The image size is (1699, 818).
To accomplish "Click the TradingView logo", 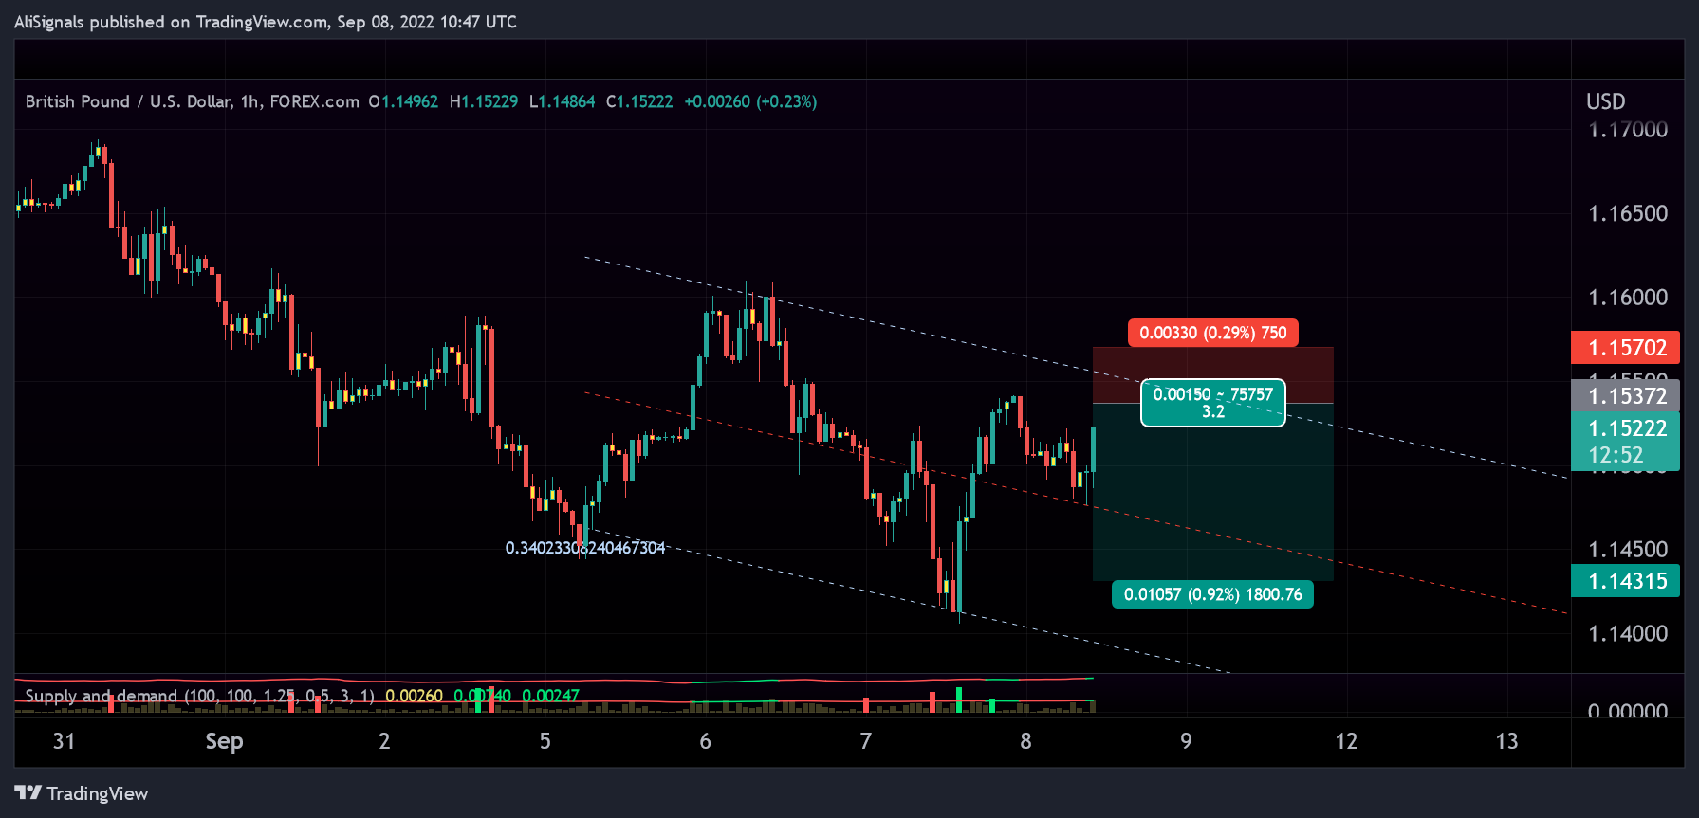I will (x=82, y=793).
